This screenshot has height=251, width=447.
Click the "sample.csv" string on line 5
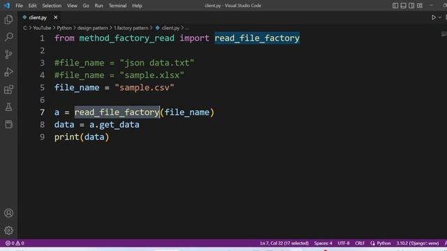point(145,87)
